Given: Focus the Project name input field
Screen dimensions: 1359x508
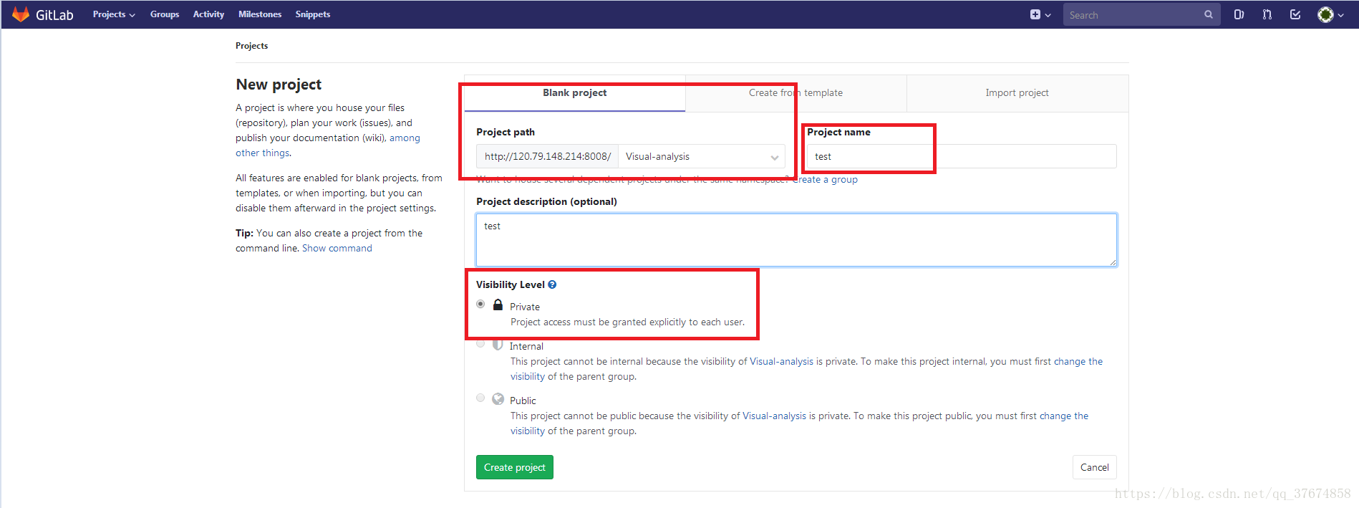Looking at the screenshot, I should 962,156.
